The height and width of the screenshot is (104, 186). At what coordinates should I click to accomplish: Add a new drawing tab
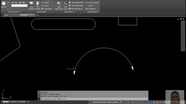37,15
